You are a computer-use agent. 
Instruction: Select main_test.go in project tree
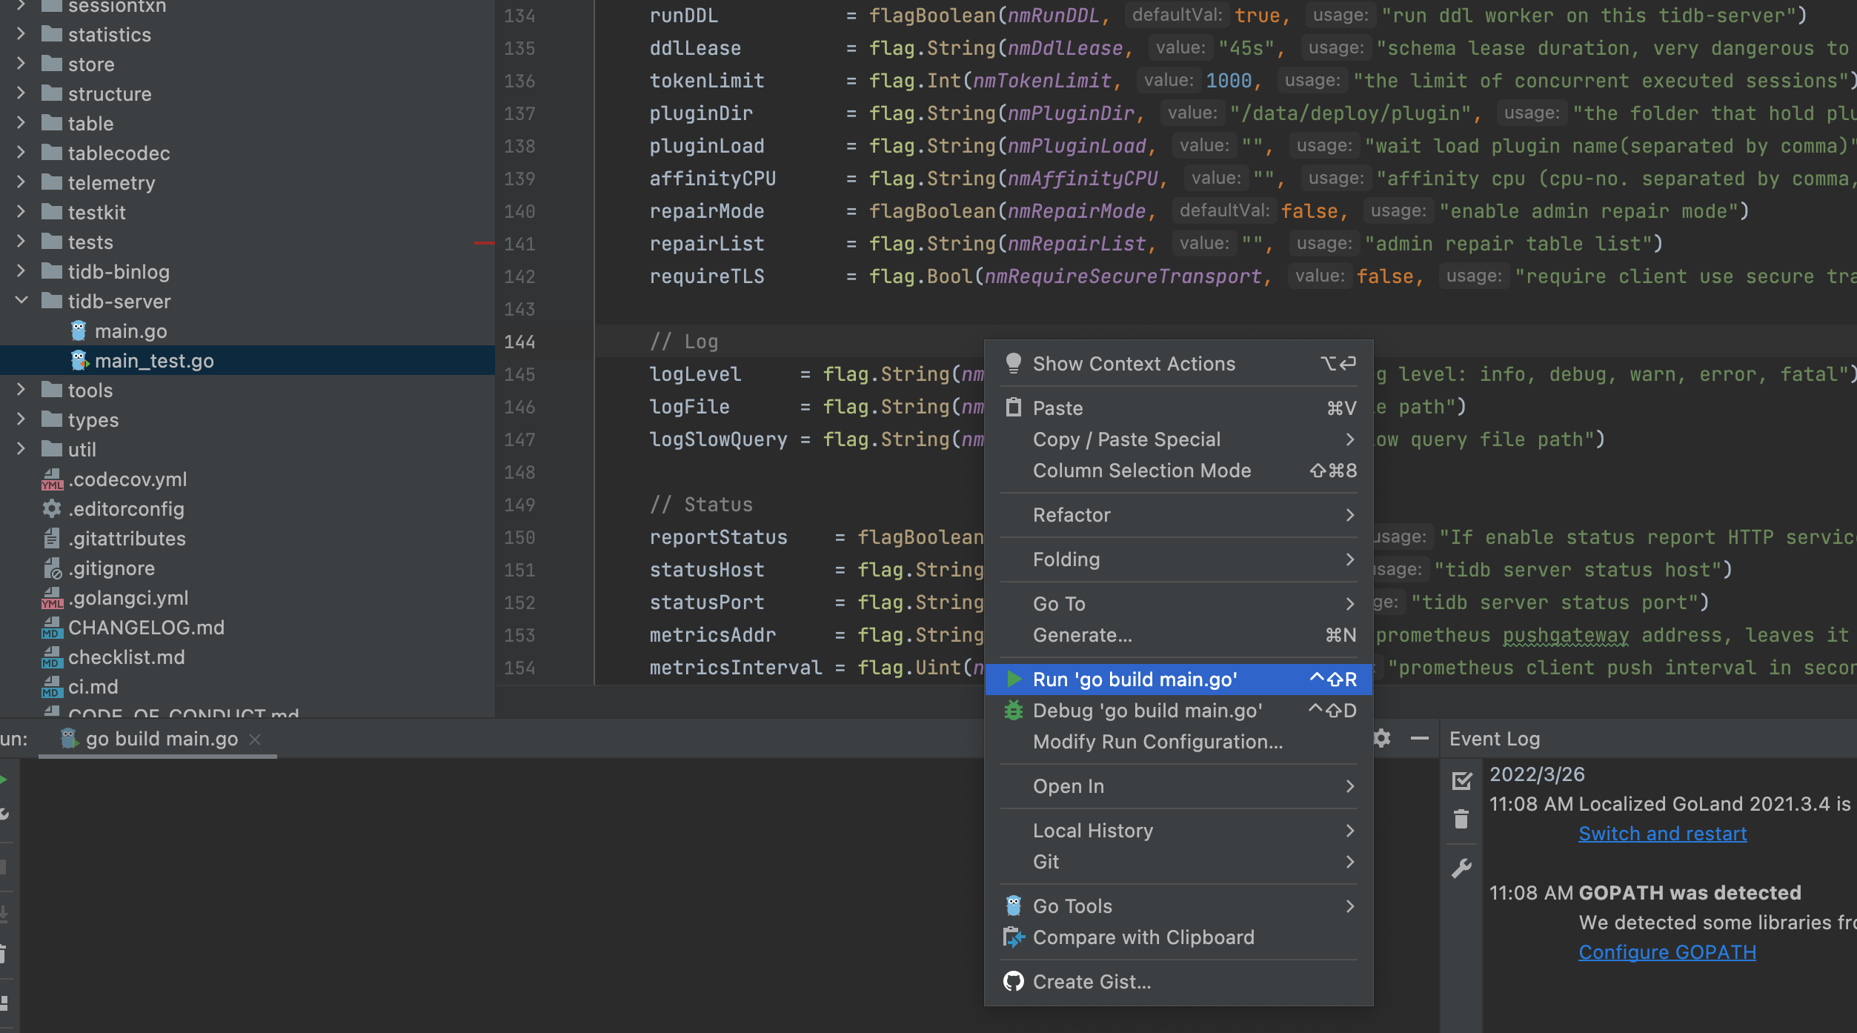[154, 361]
